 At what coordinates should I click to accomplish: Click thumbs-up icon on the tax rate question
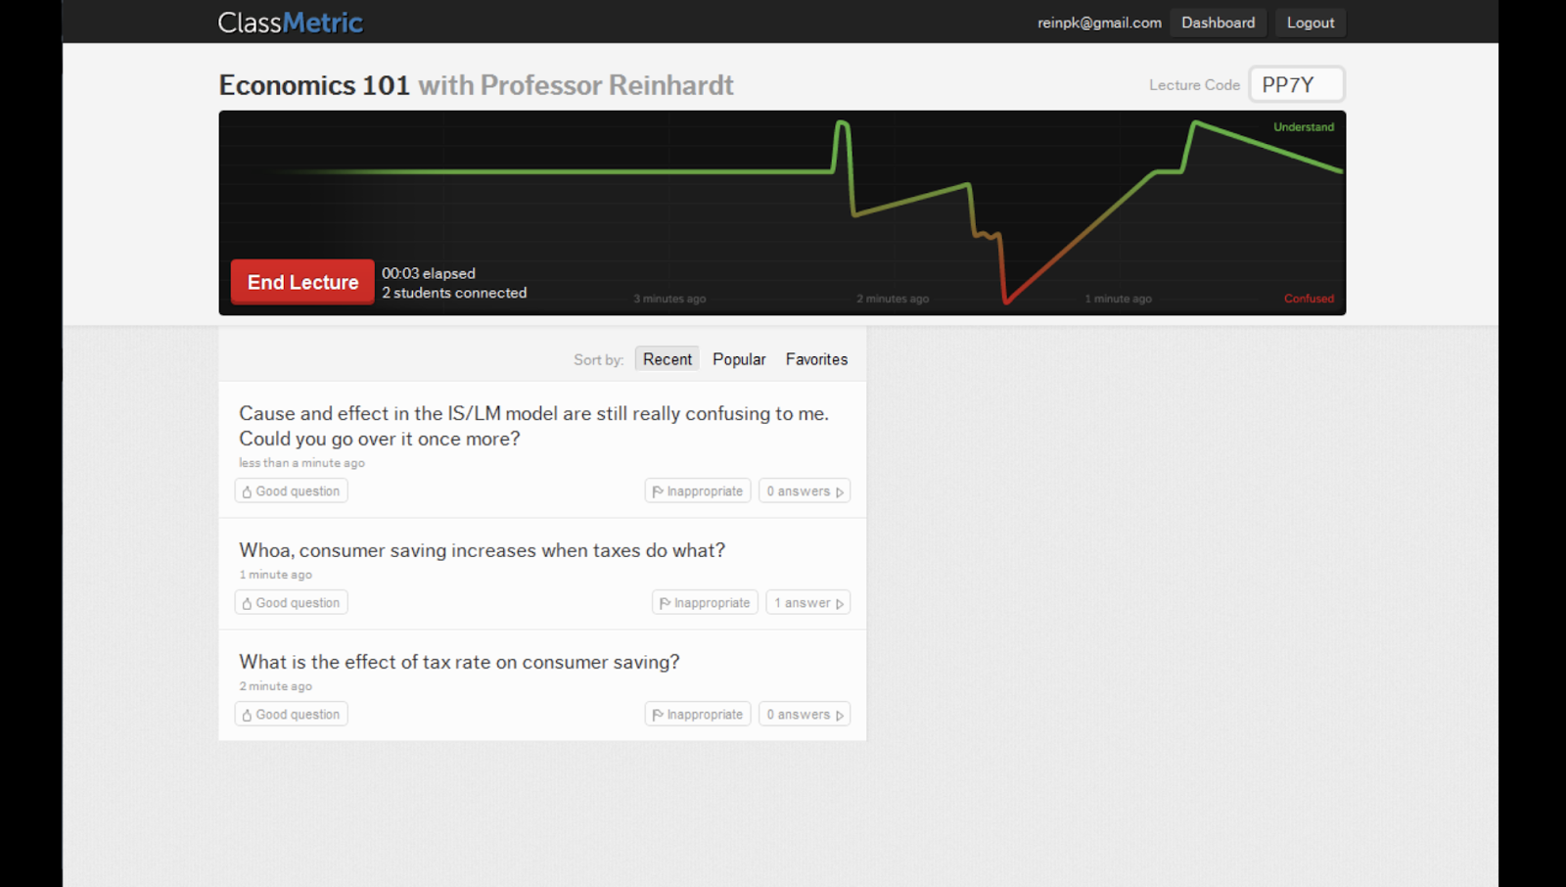coord(247,715)
